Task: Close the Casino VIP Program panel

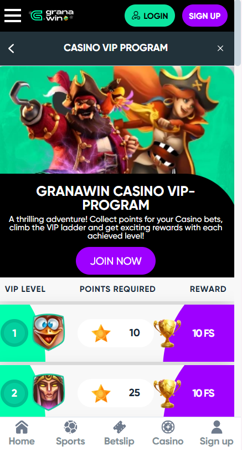Action: click(220, 48)
